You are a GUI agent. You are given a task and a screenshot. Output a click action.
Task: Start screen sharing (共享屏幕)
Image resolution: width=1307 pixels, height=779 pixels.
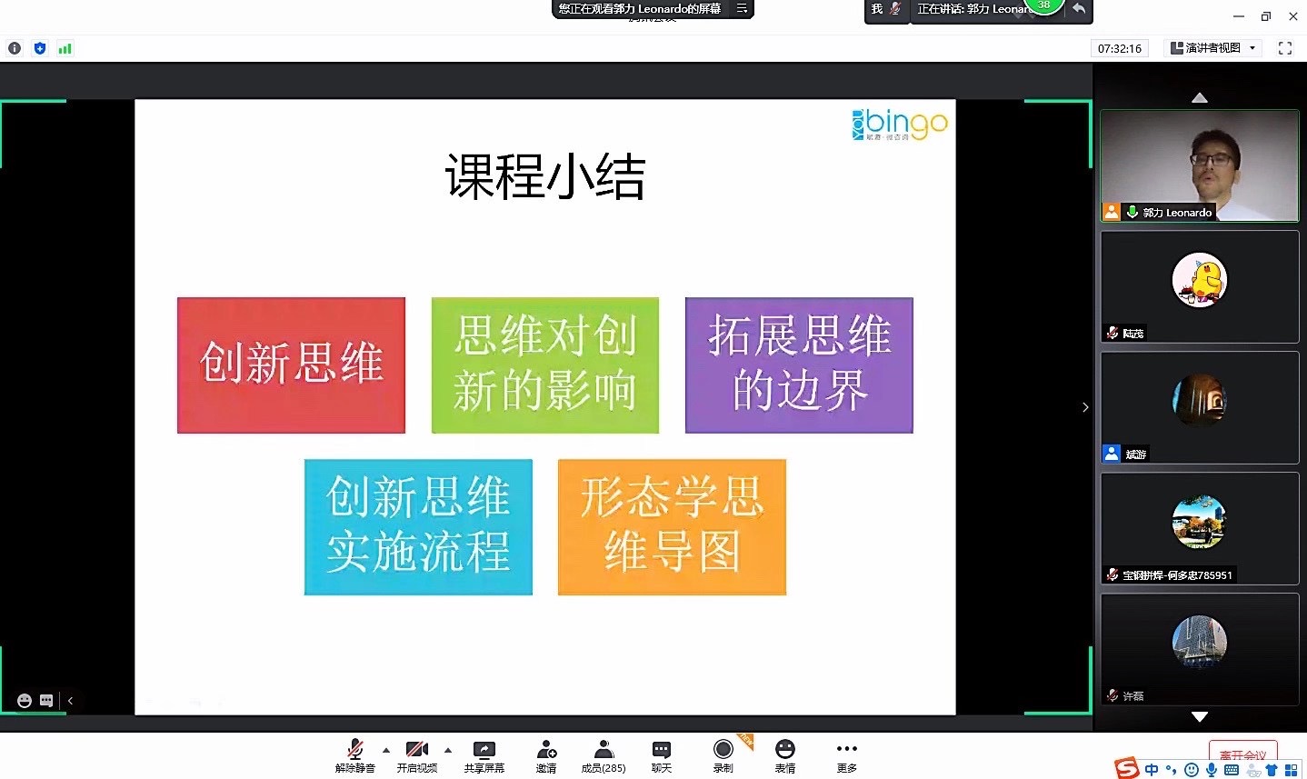point(484,754)
